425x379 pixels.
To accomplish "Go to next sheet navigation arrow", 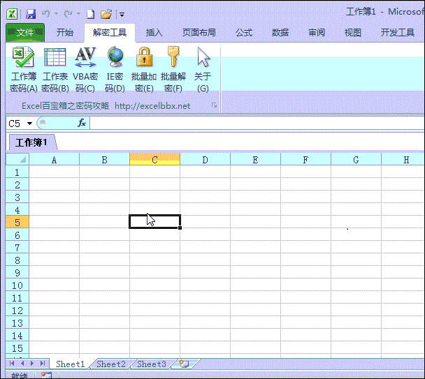I will 32,364.
